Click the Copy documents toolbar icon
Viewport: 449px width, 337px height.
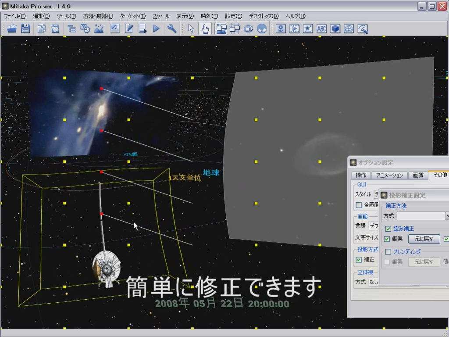[42, 29]
